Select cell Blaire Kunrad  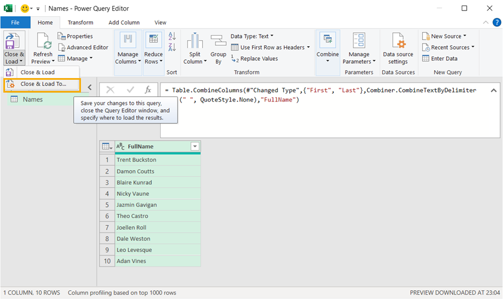158,182
